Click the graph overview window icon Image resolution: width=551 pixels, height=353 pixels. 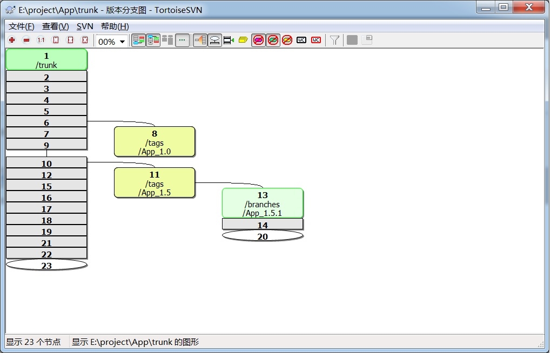coord(367,40)
